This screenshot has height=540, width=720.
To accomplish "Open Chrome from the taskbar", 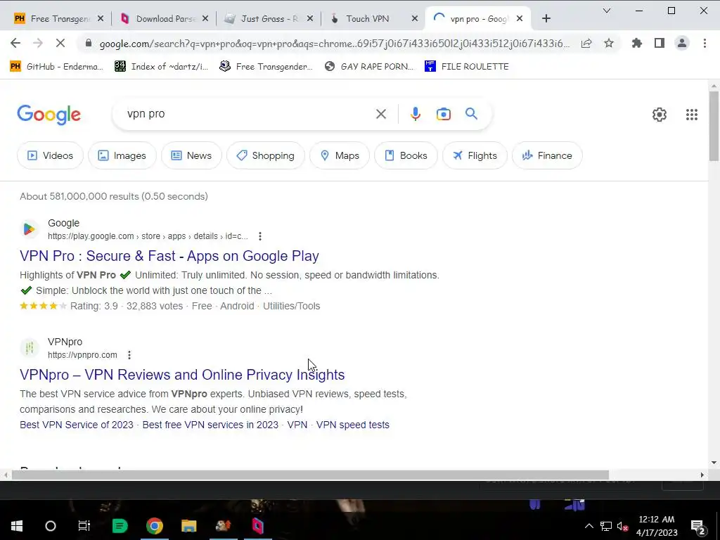I will click(154, 526).
